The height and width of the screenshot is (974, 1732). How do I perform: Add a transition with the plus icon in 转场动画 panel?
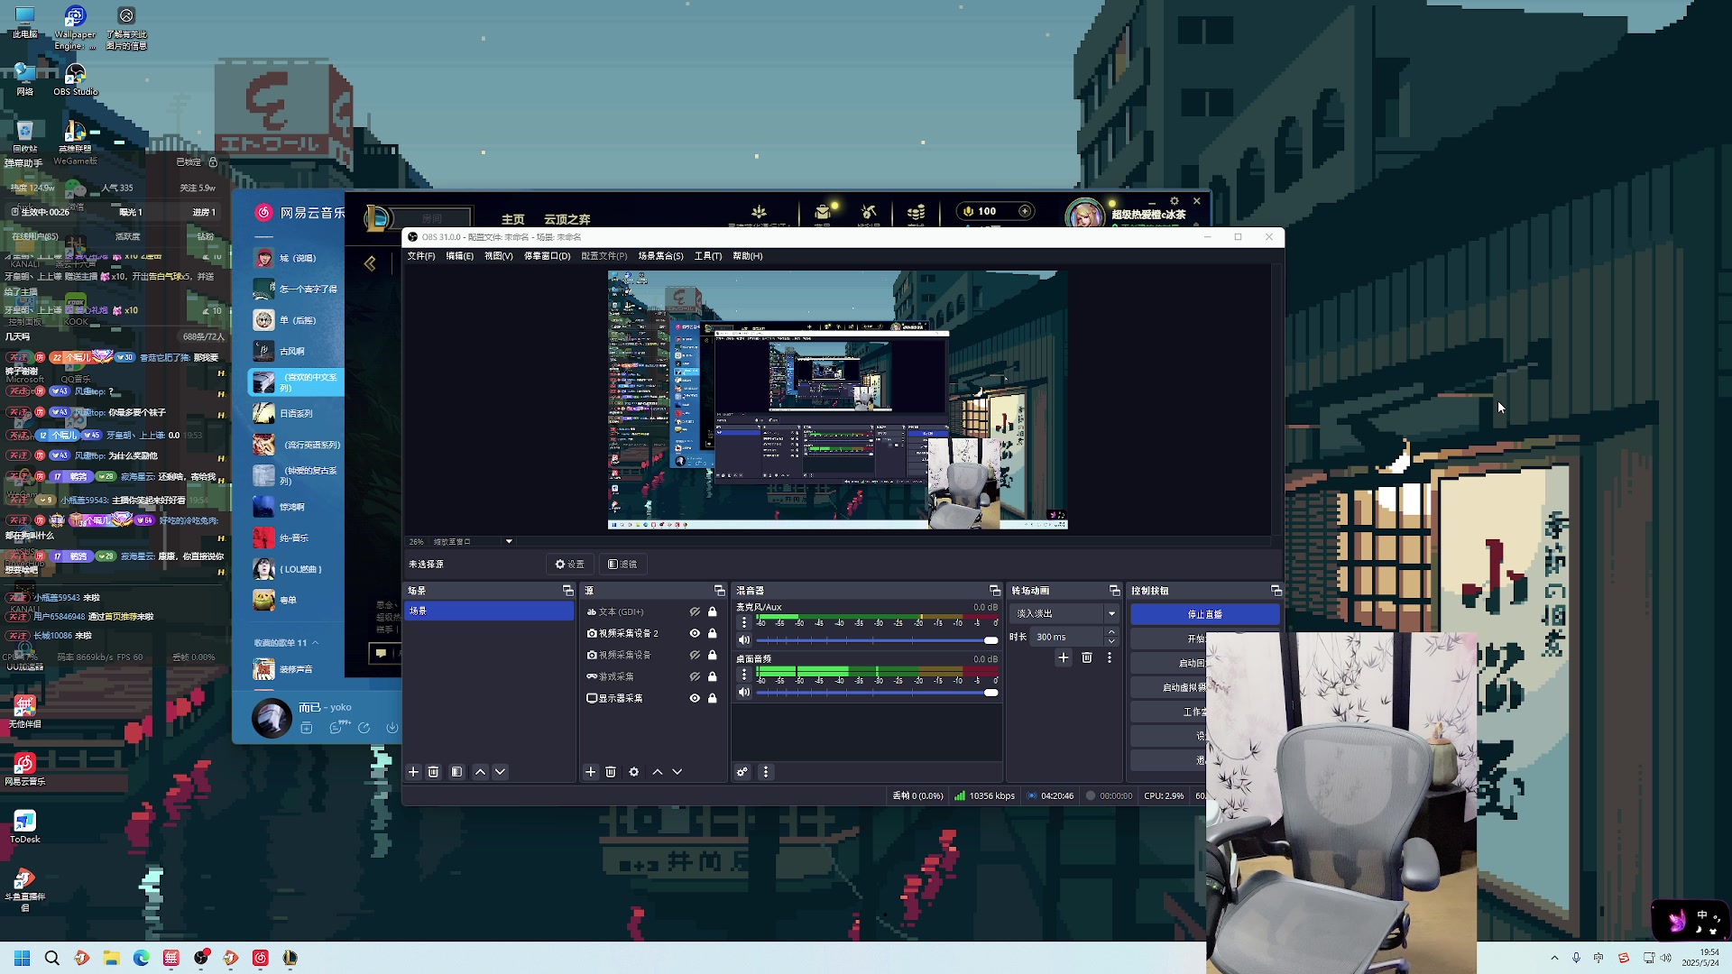[x=1064, y=657]
